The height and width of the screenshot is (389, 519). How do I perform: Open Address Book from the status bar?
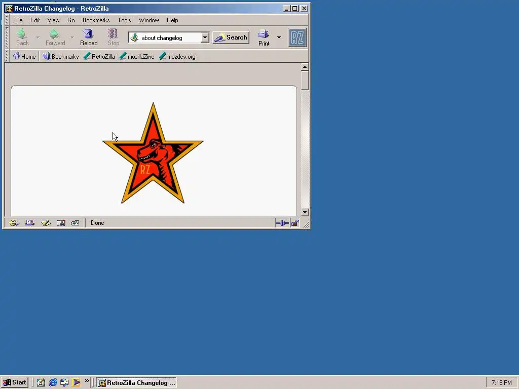(61, 223)
